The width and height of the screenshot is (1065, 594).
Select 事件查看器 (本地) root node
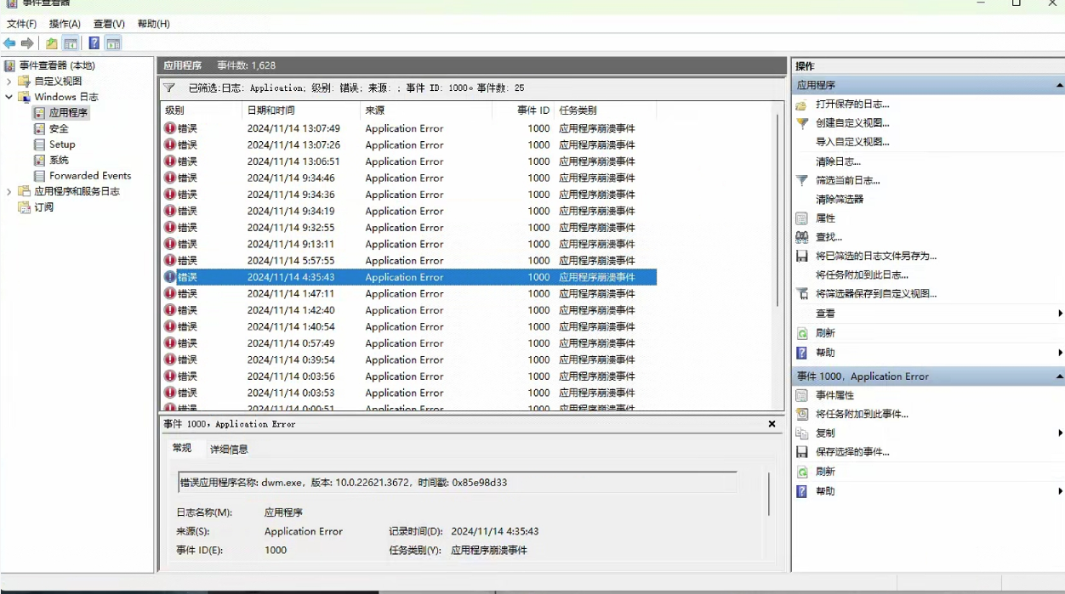(57, 65)
